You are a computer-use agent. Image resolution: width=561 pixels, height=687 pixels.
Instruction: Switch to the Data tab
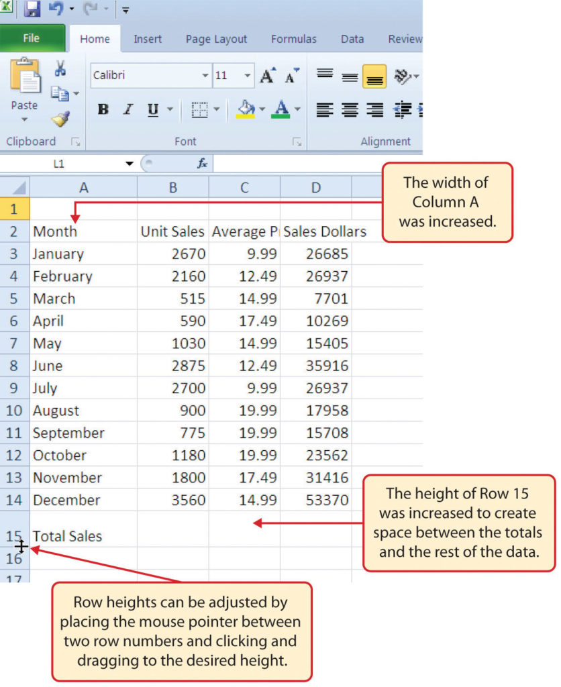[352, 39]
